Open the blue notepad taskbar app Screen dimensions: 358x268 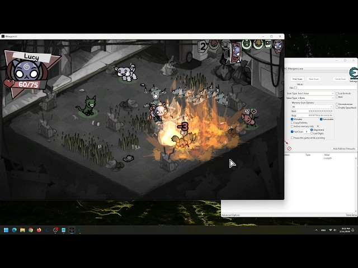(x=64, y=230)
